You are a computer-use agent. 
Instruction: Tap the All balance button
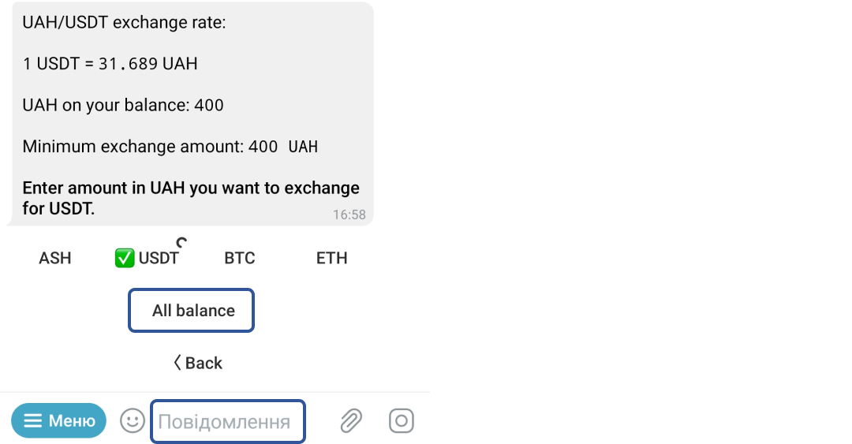(191, 310)
